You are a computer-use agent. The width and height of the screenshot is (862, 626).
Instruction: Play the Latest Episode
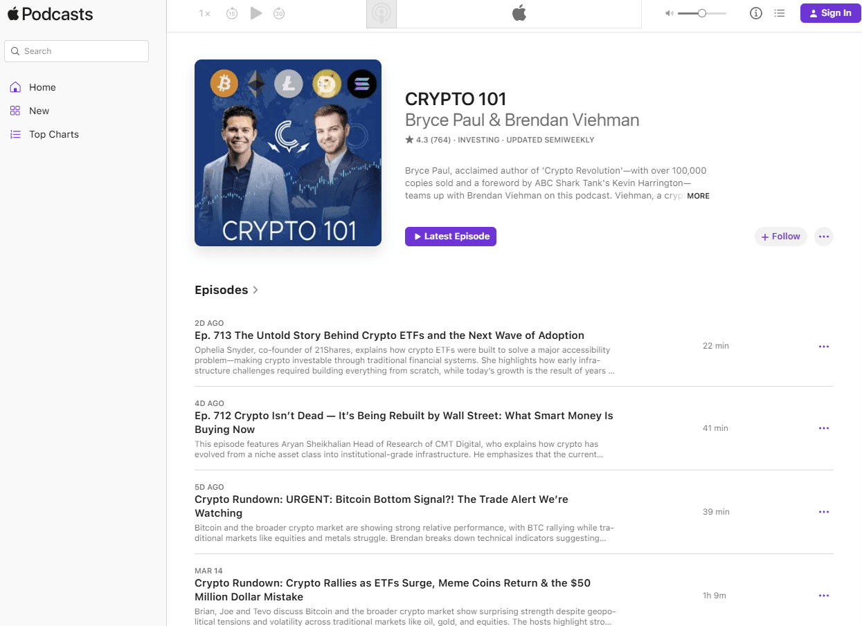451,237
